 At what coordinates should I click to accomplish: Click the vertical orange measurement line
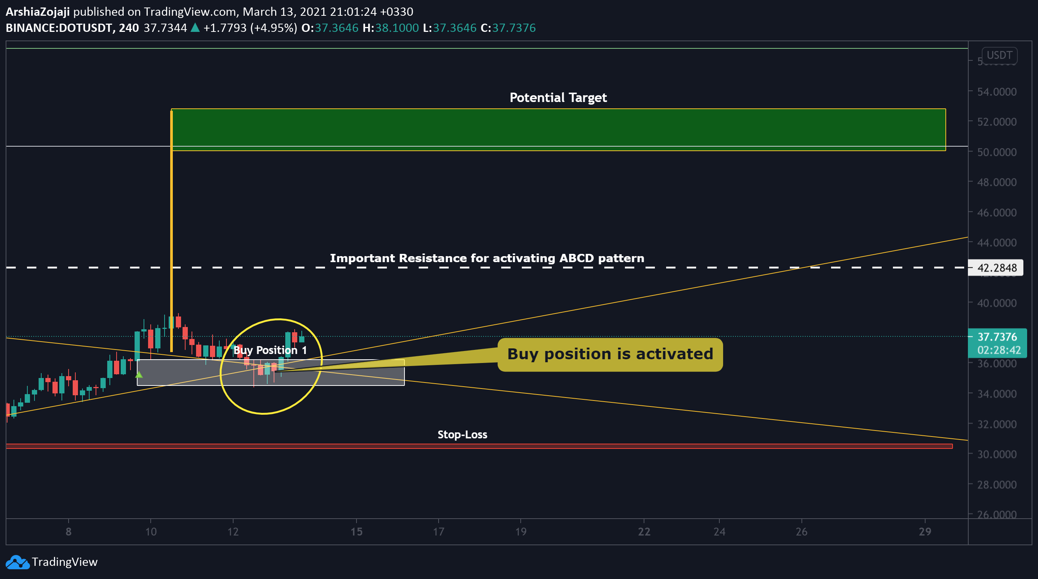172,231
